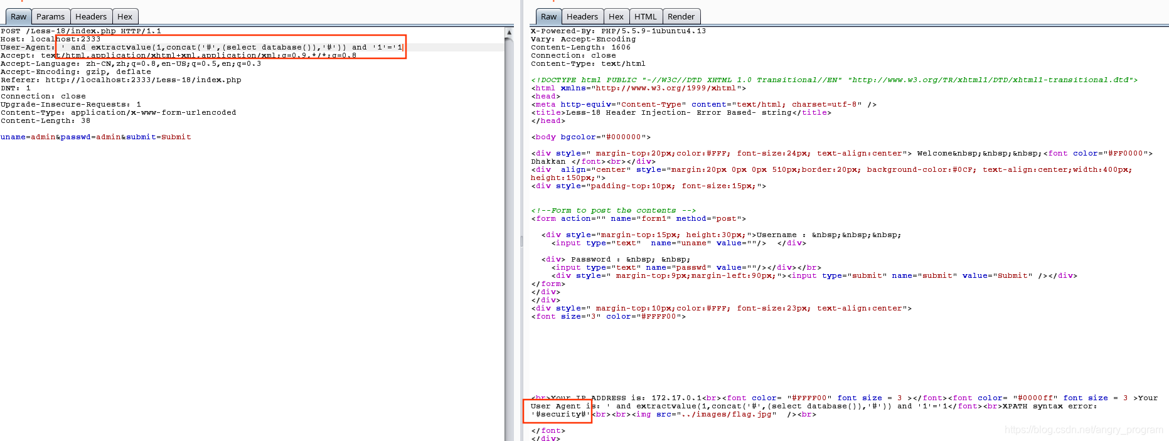Open the response Hex tab
This screenshot has height=441, width=1169.
click(616, 17)
